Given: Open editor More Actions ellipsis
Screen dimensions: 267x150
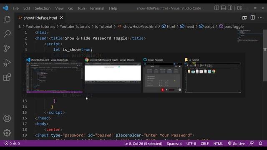Looking at the screenshot, I should click(x=260, y=17).
